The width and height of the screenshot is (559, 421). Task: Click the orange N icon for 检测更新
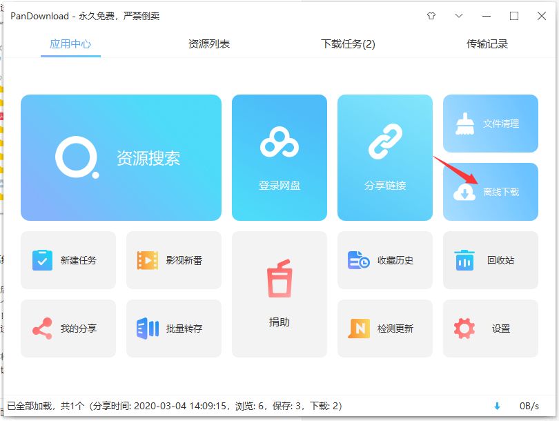pos(359,329)
